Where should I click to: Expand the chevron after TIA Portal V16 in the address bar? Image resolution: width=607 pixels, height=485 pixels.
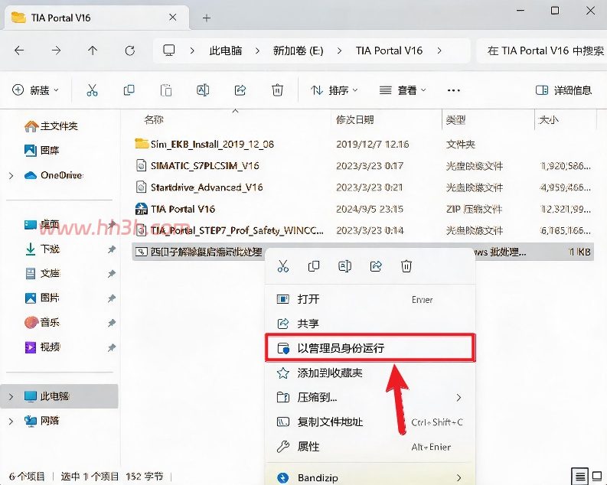[439, 50]
